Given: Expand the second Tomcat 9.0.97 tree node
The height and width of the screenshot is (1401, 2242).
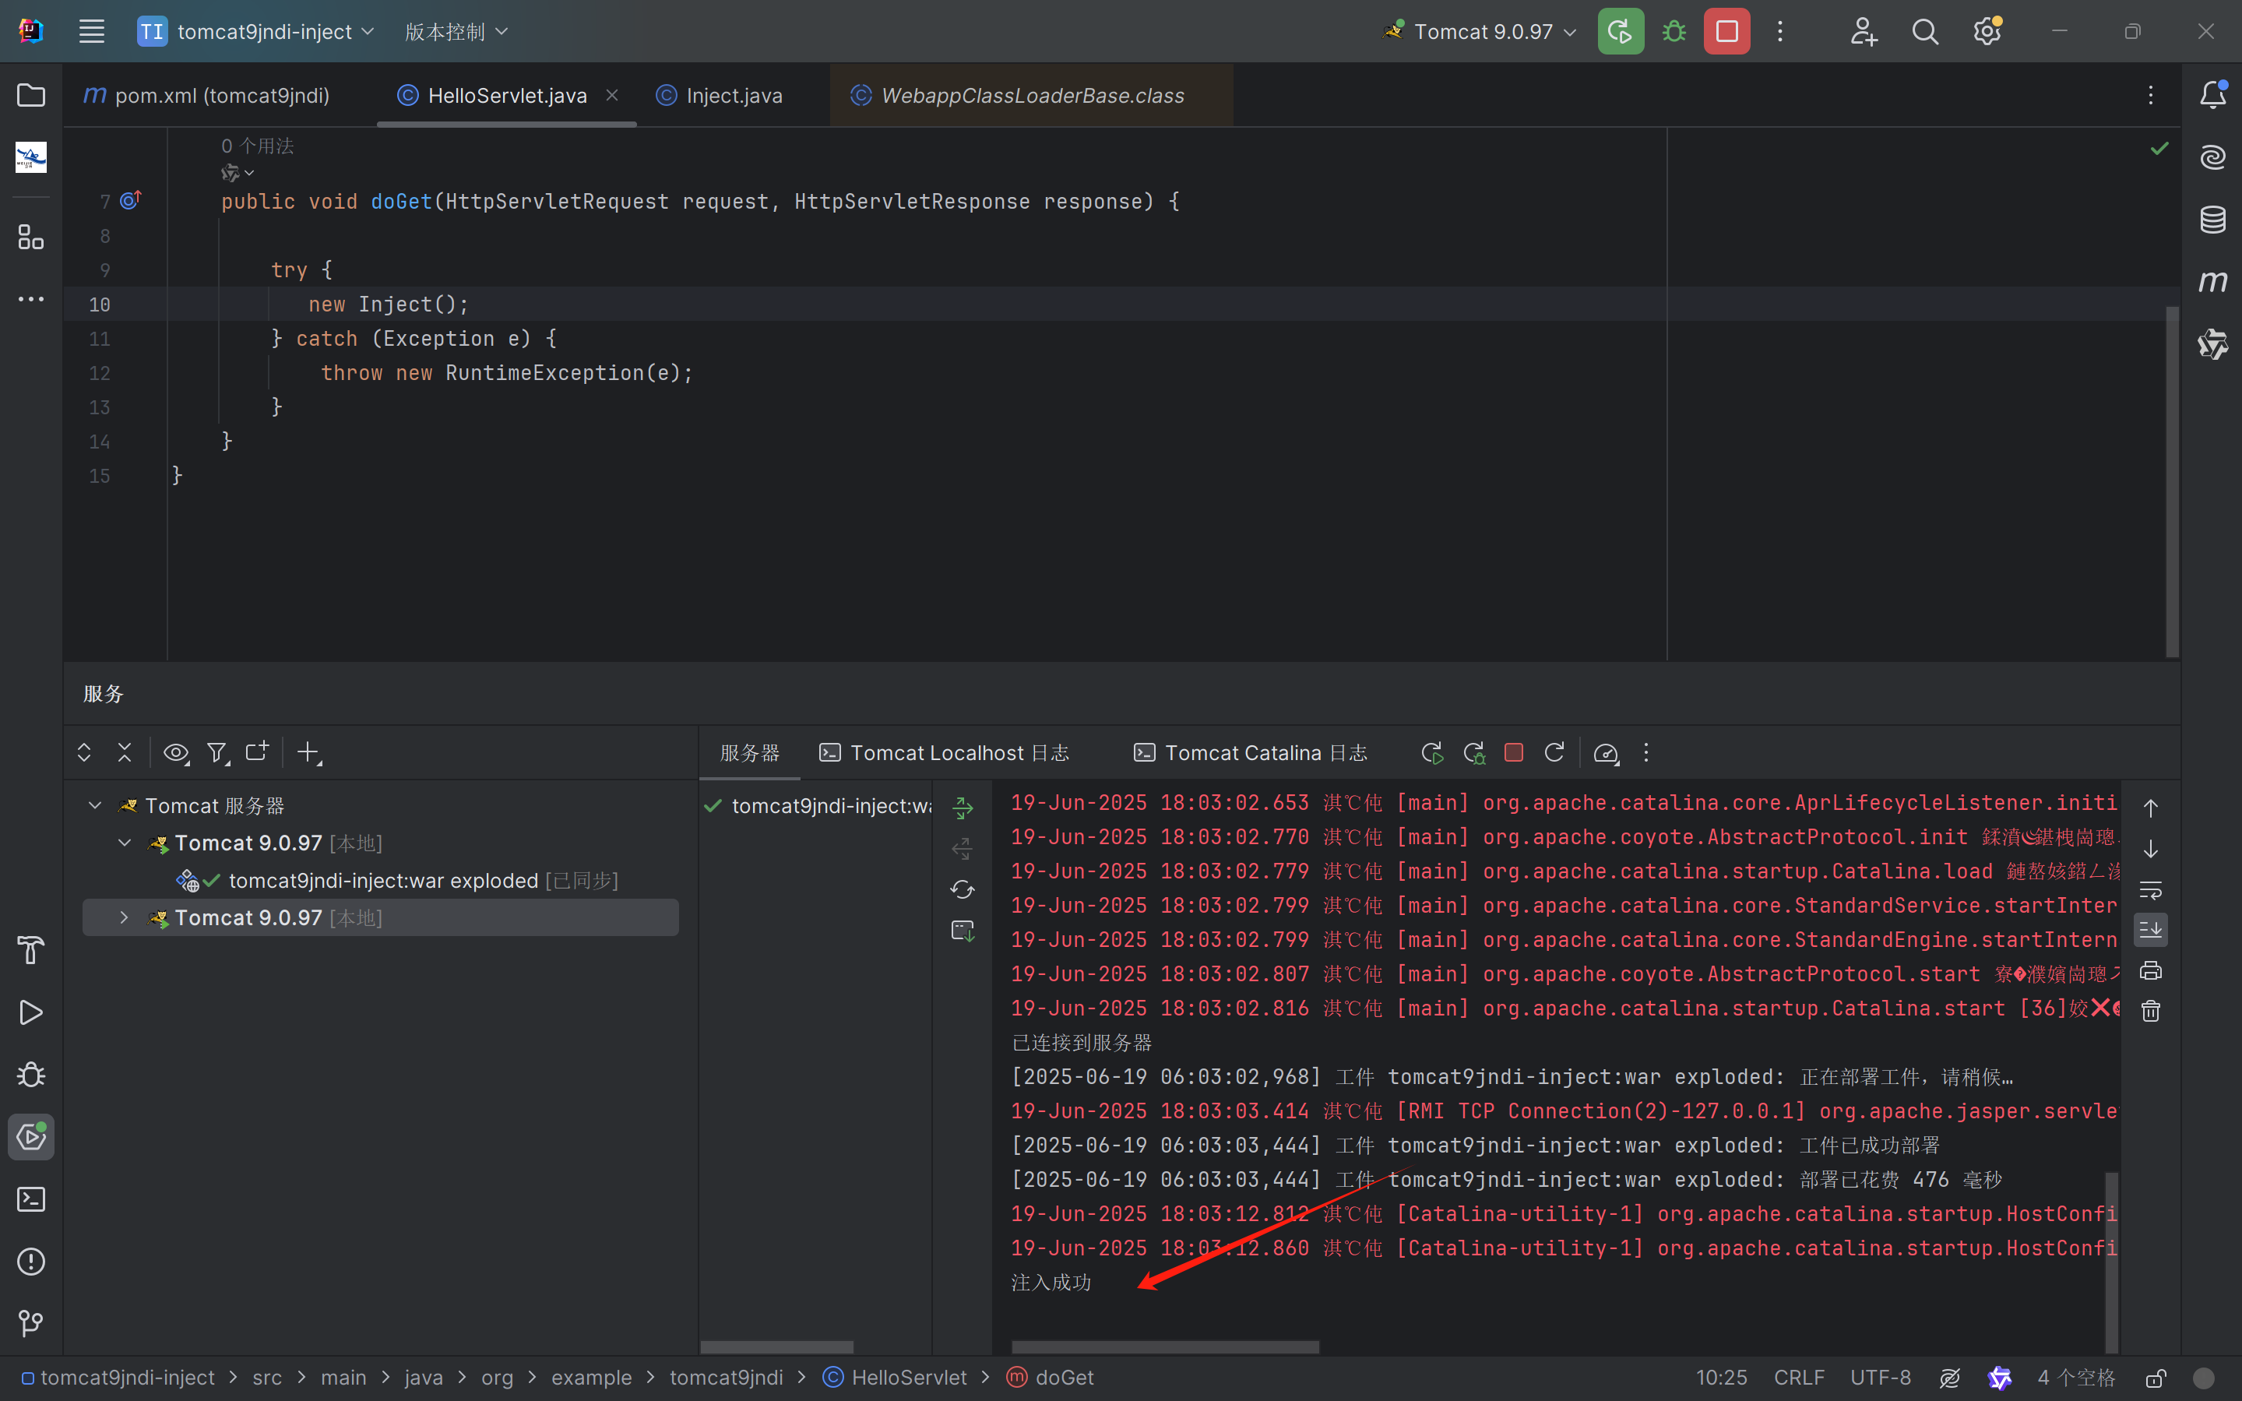Looking at the screenshot, I should pyautogui.click(x=124, y=917).
